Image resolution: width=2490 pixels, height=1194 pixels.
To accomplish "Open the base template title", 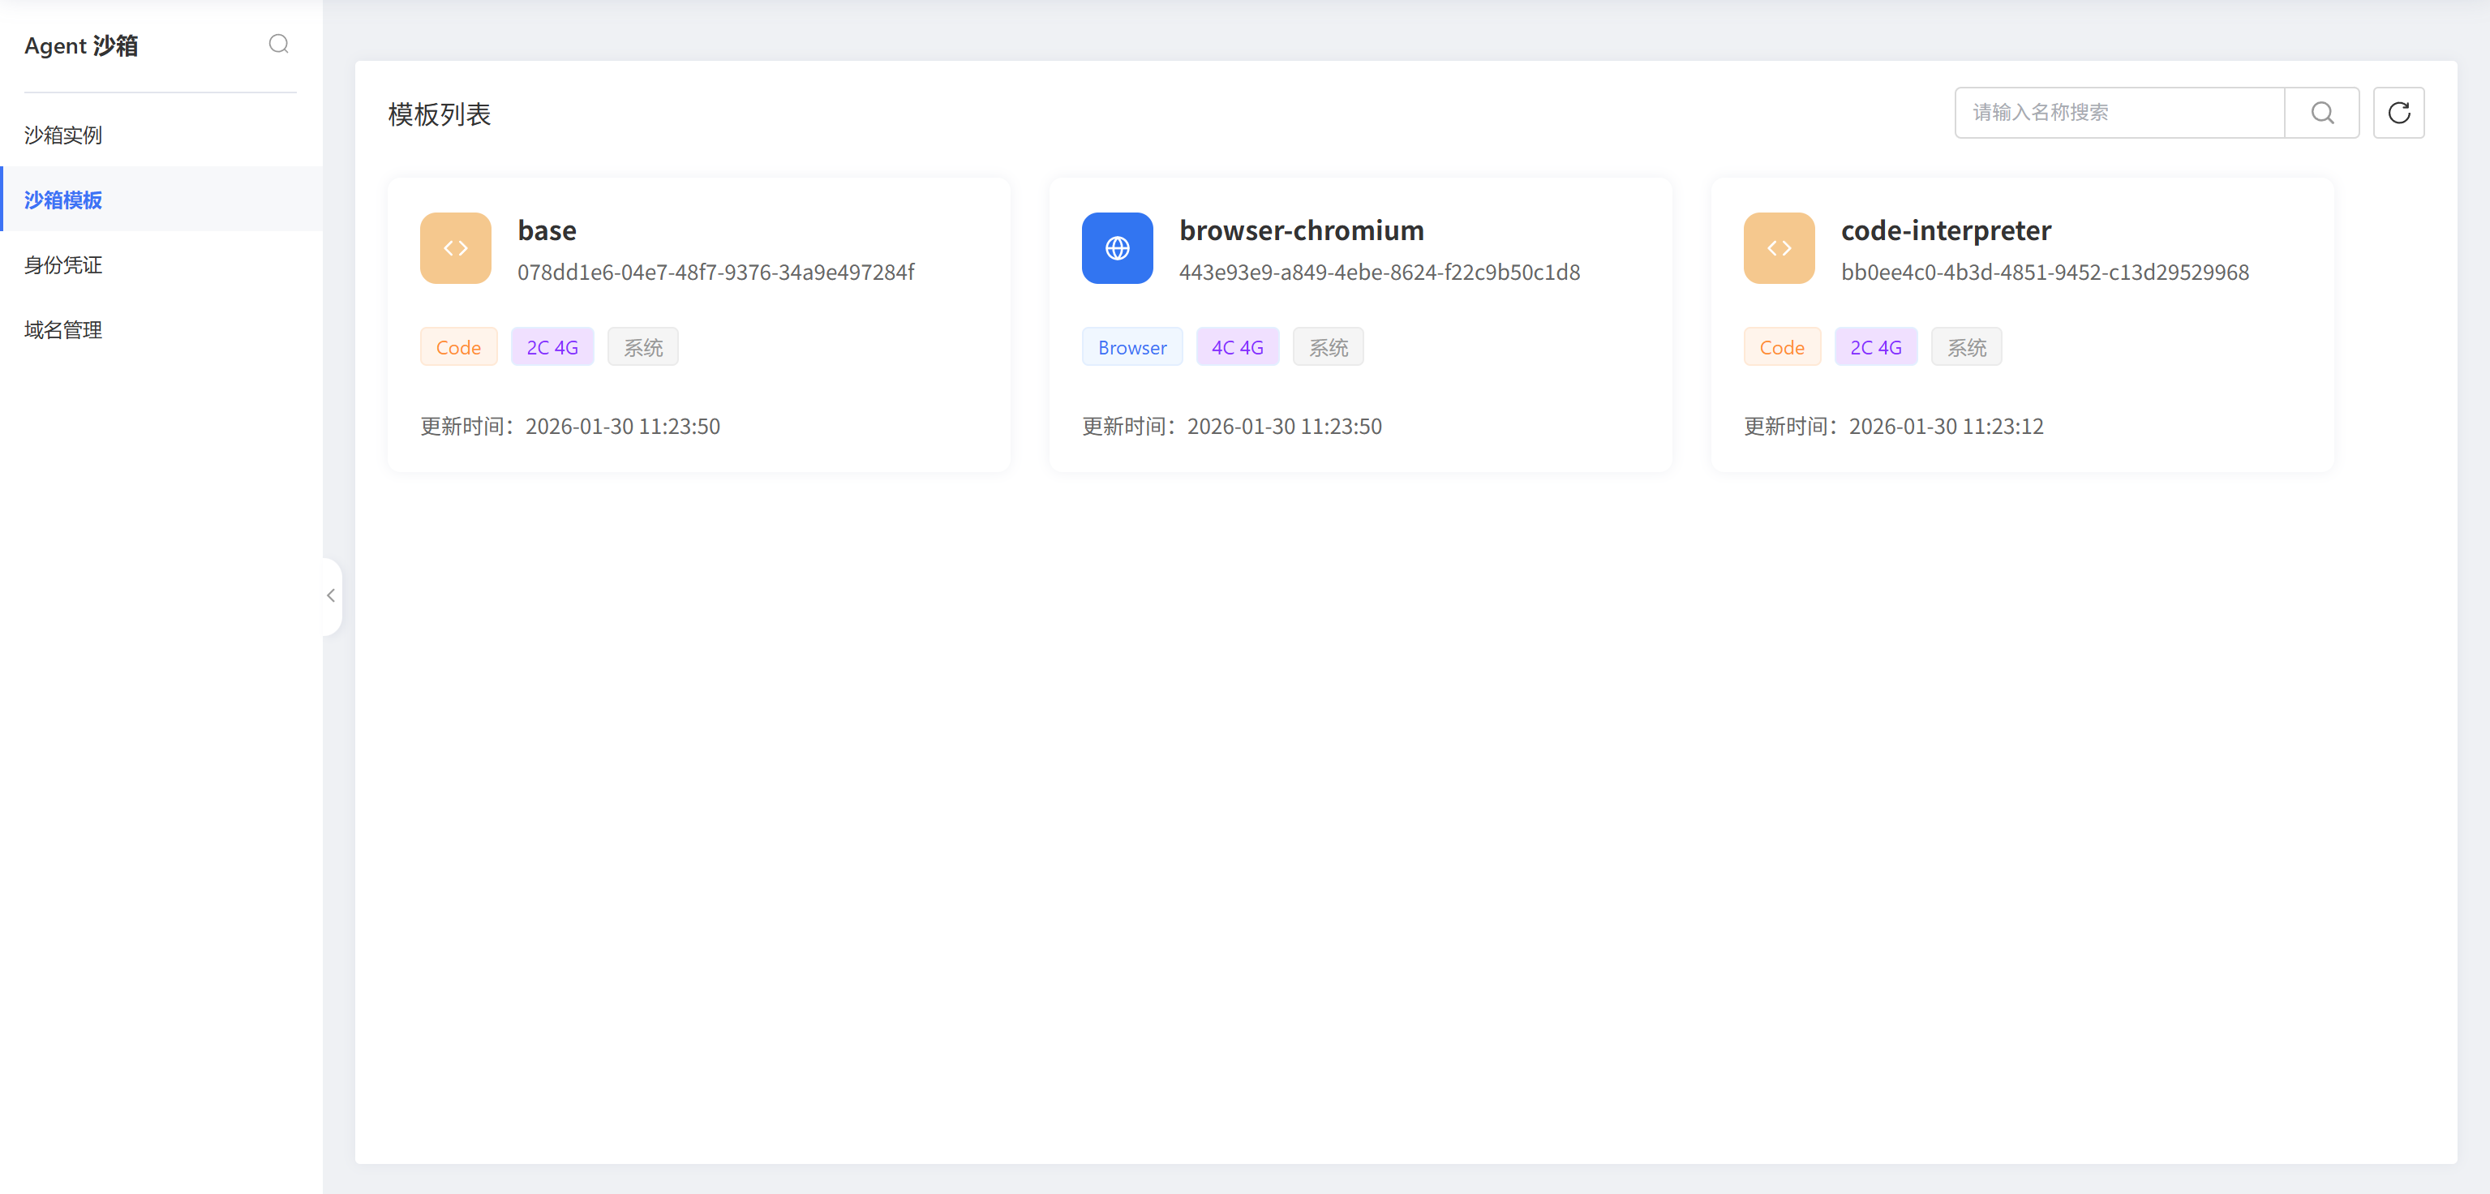I will [x=547, y=230].
